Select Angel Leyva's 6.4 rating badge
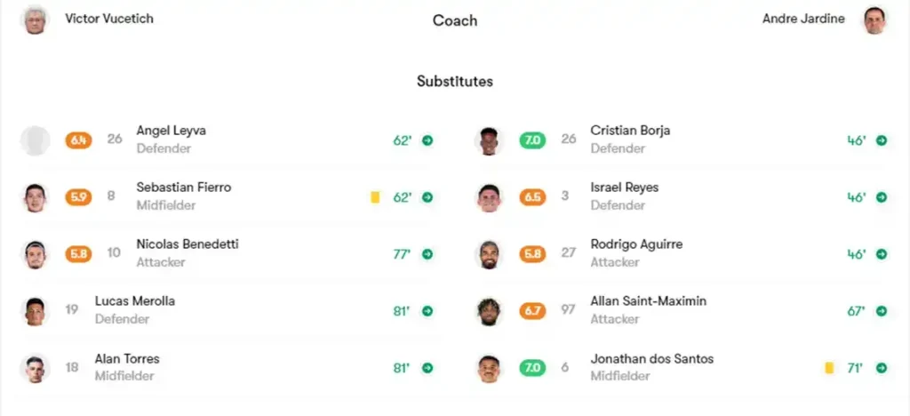 click(x=78, y=140)
